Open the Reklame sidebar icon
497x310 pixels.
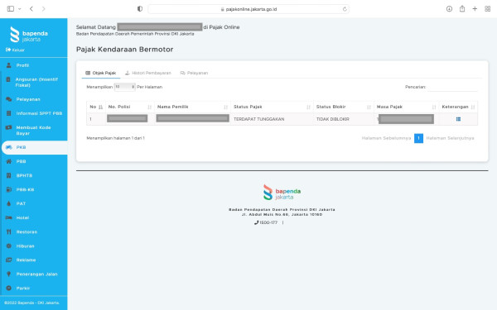point(8,260)
